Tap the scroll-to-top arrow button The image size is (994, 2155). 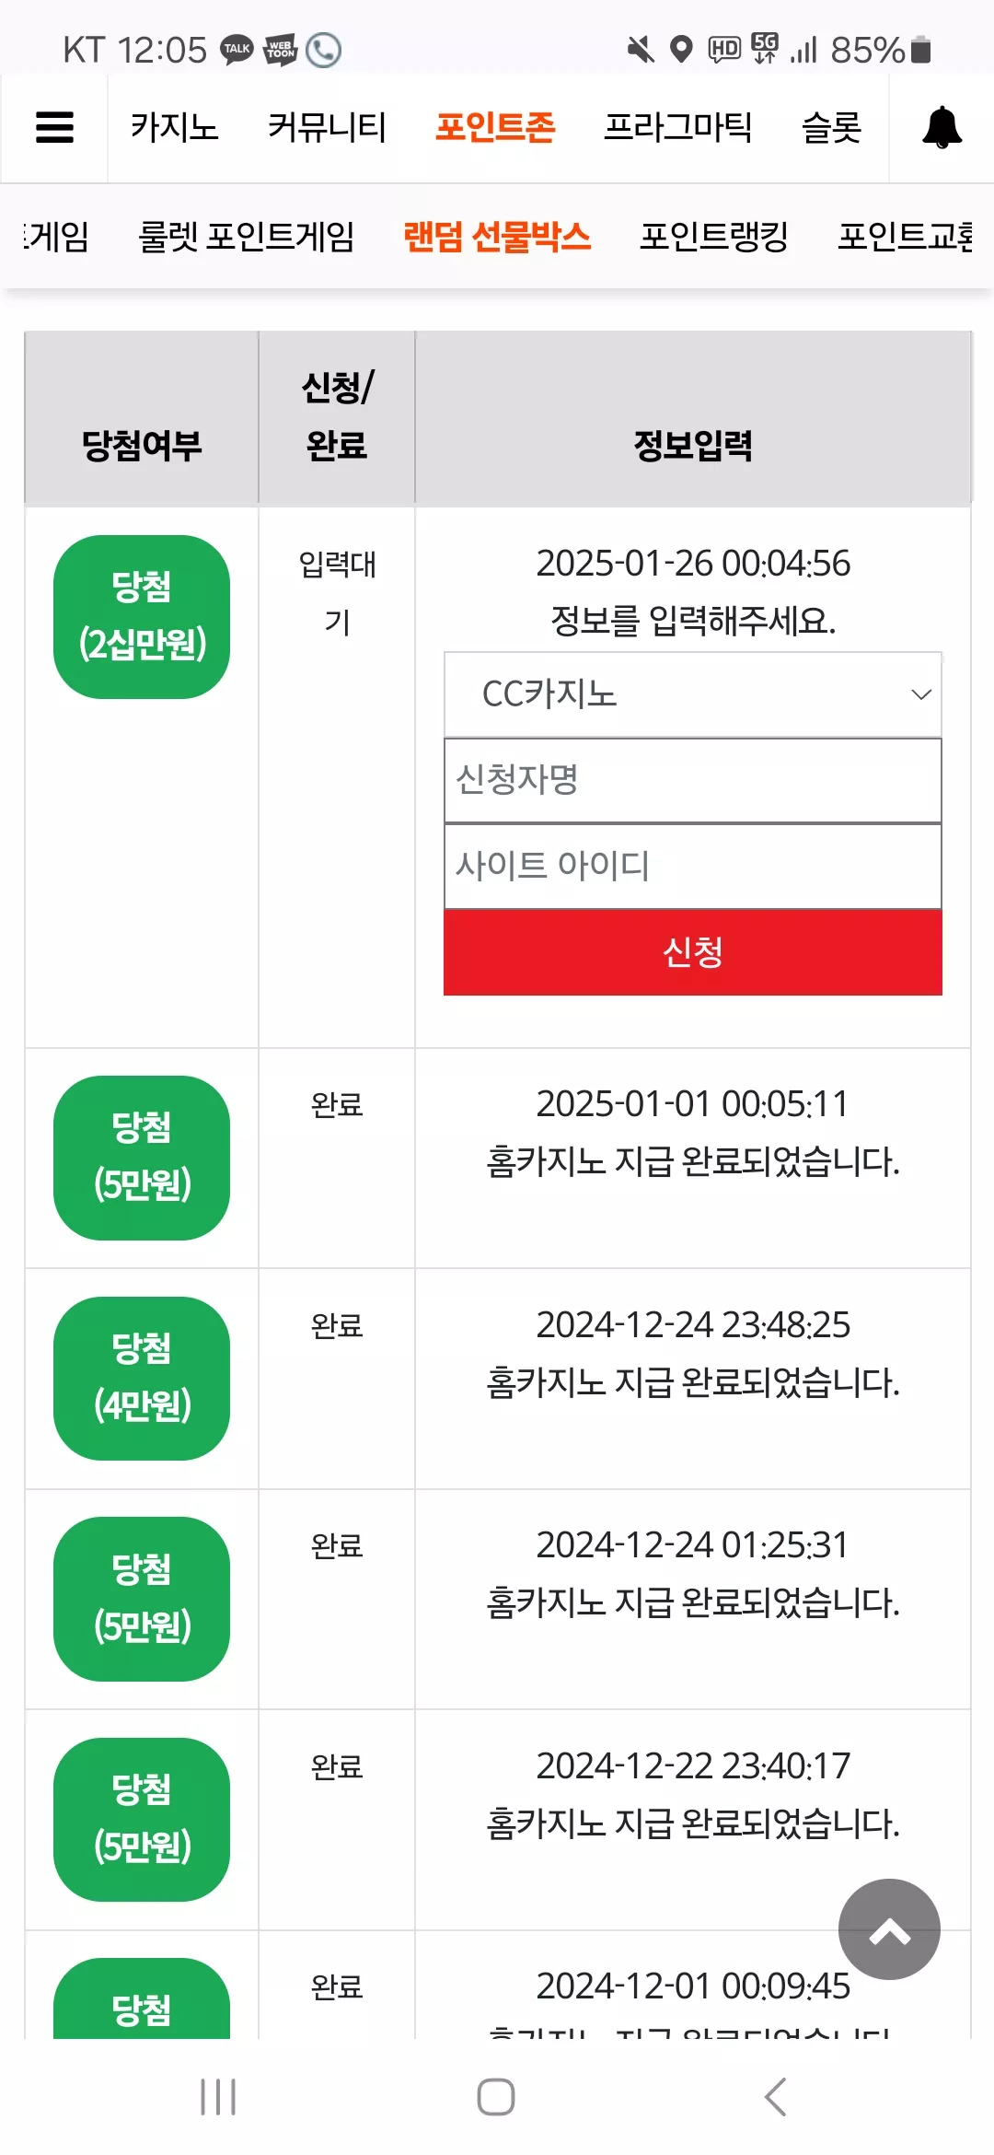[x=889, y=1929]
